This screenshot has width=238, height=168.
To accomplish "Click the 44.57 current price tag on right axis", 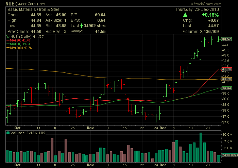I will point(226,39).
